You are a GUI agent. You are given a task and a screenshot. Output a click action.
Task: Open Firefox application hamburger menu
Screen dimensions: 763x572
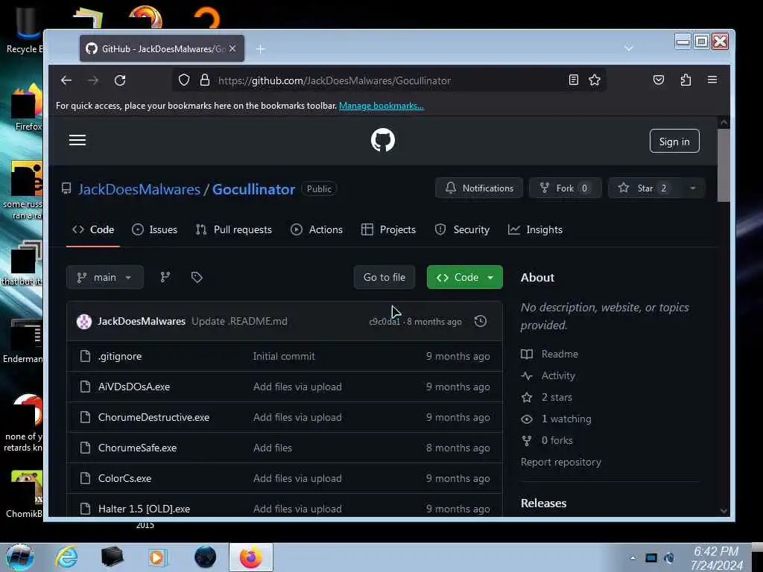click(x=712, y=80)
